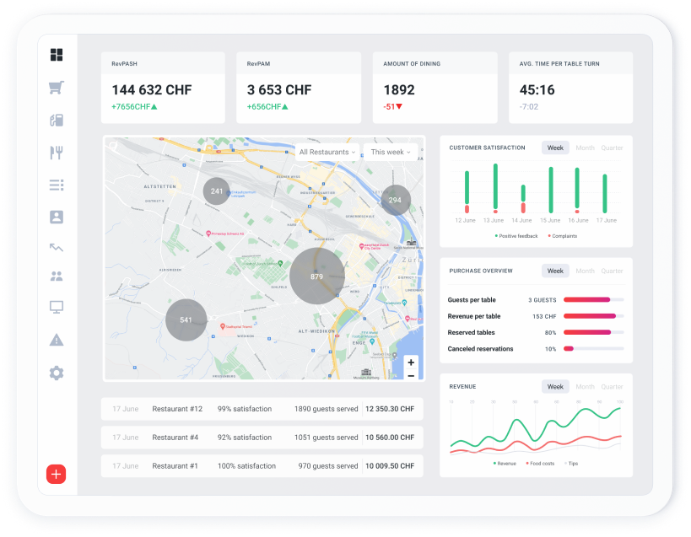Open the shopping cart section
The width and height of the screenshot is (691, 537).
57,87
